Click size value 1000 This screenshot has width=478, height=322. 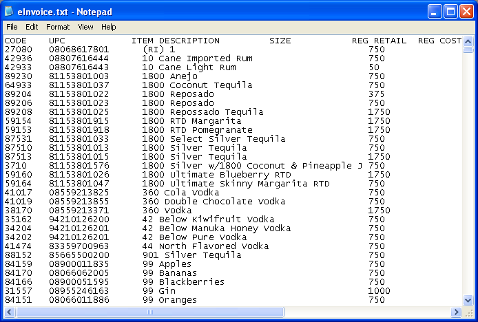click(x=380, y=290)
